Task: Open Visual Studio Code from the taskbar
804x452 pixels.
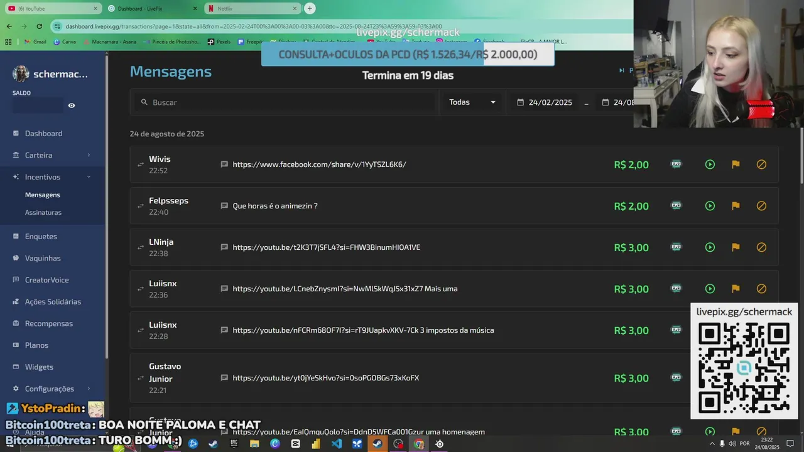Action: coord(336,444)
